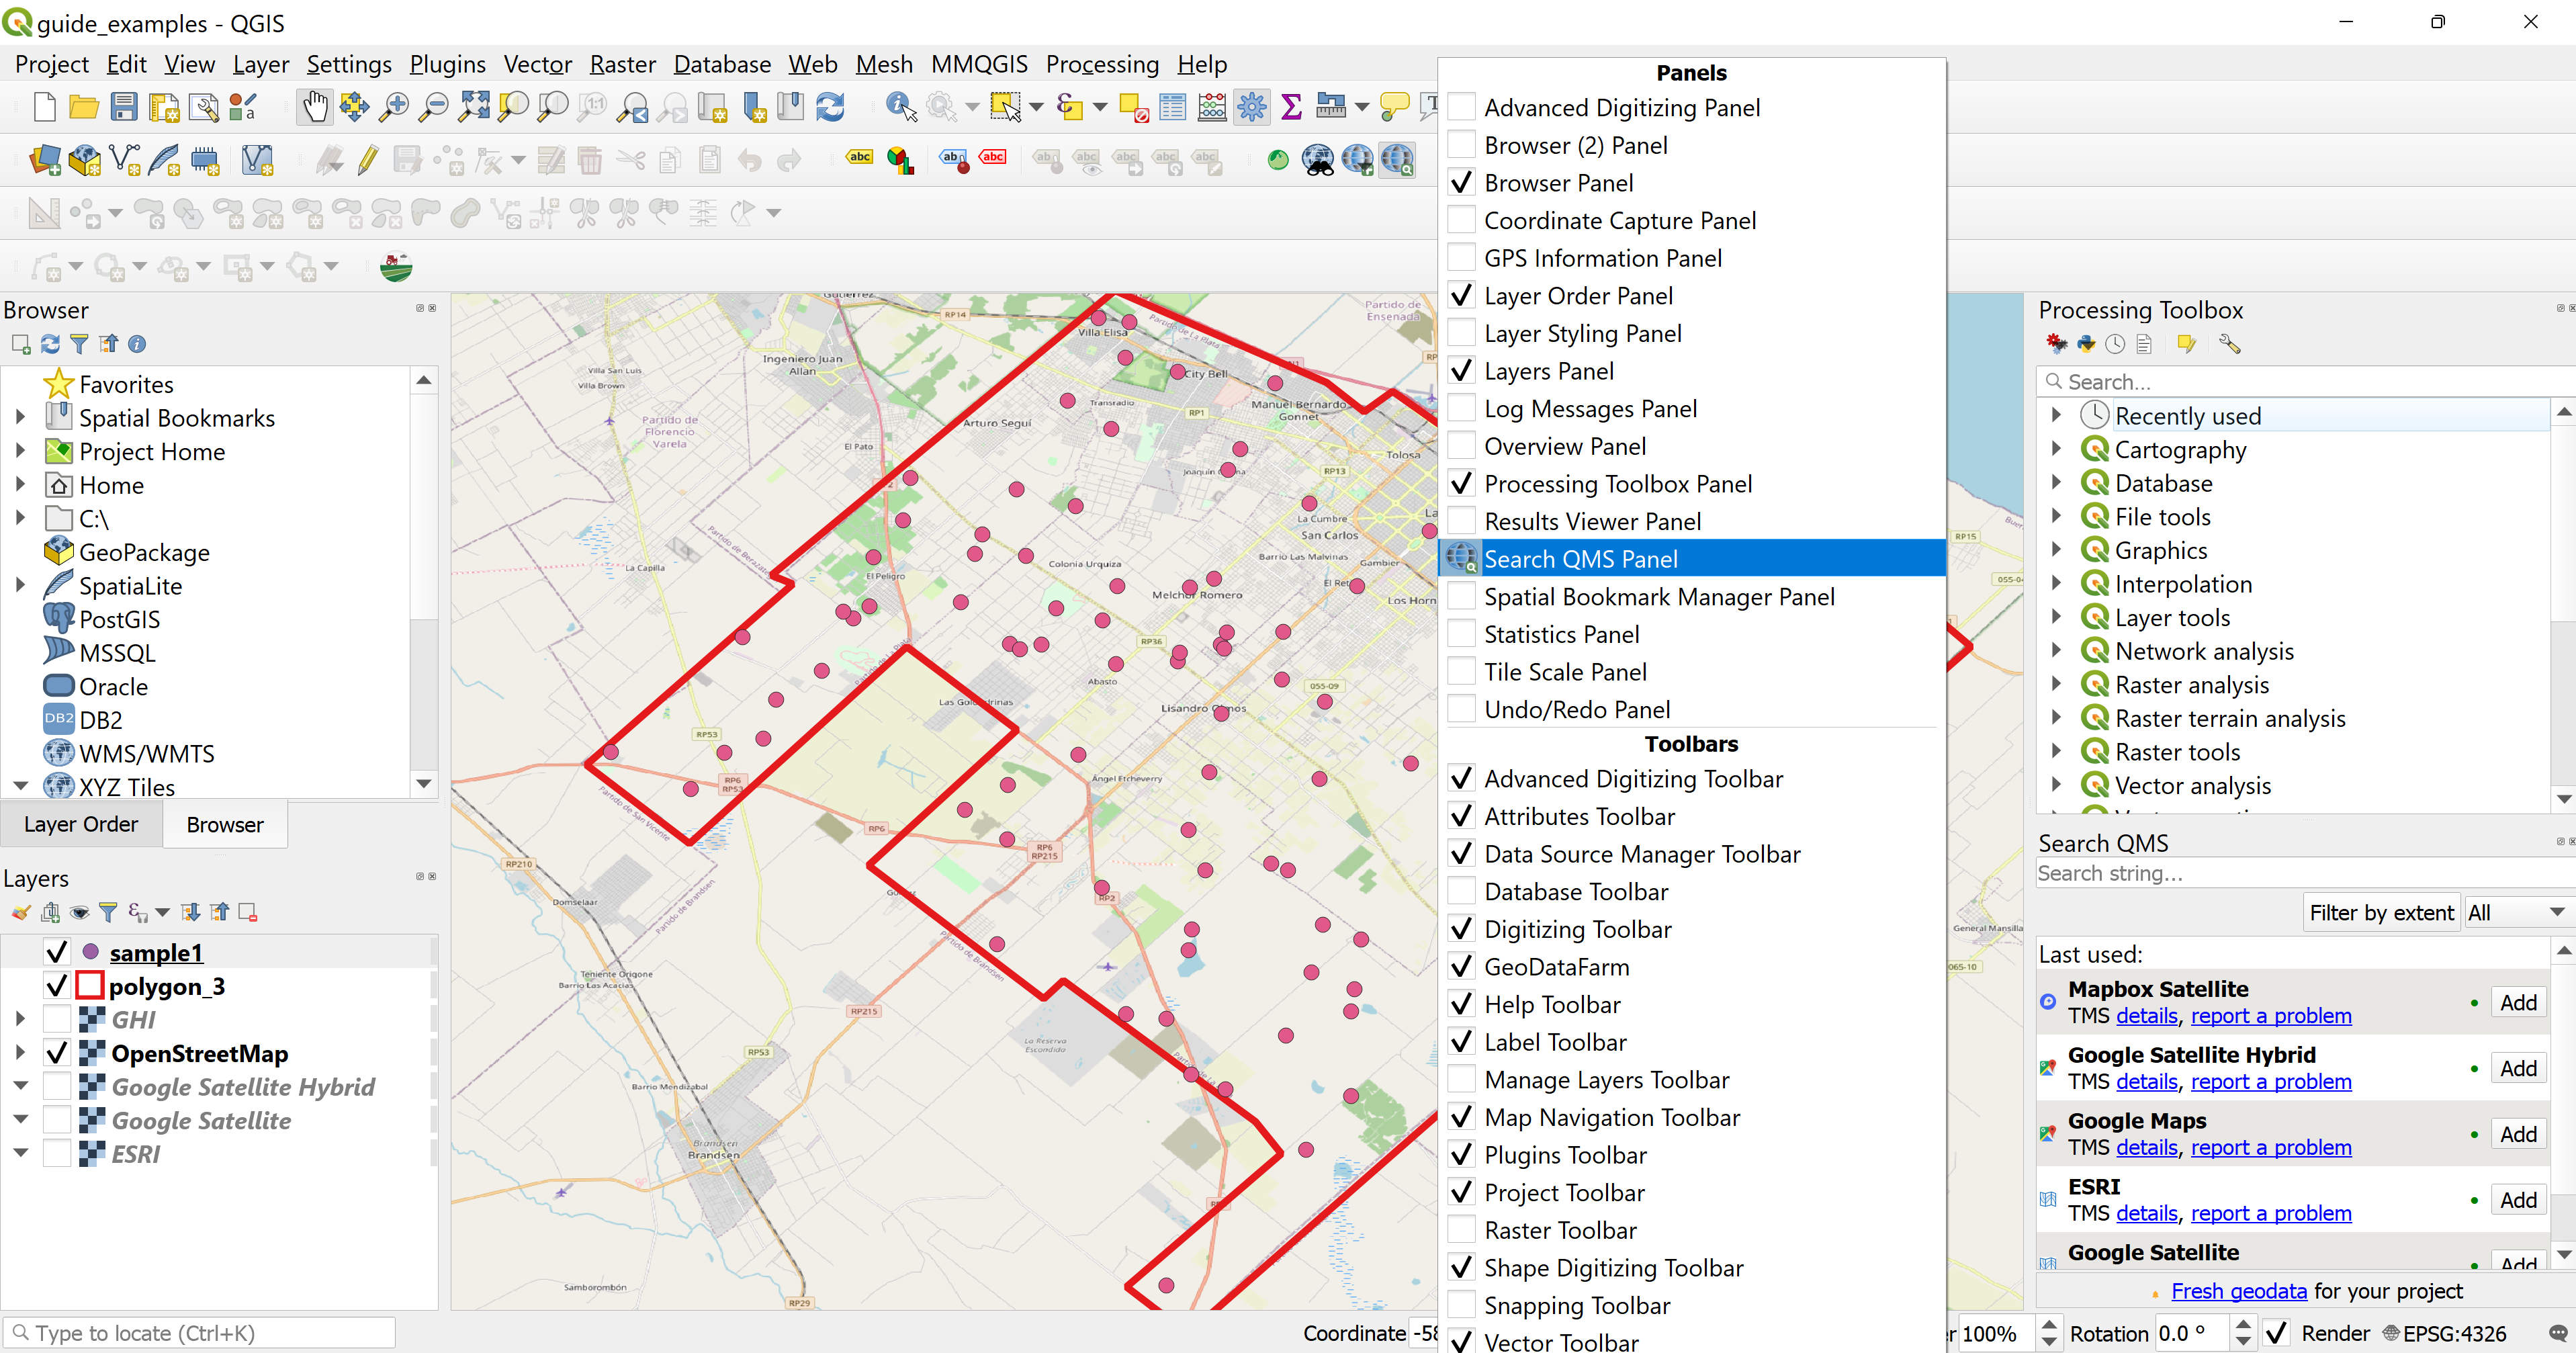Enable the Log Messages Panel checkbox

1461,409
